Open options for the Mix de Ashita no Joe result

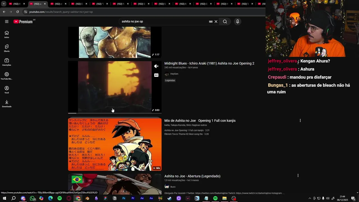[300, 121]
